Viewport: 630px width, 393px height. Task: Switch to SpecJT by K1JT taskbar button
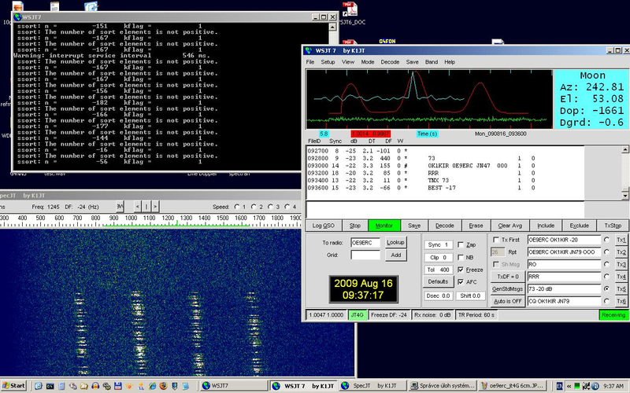[373, 386]
